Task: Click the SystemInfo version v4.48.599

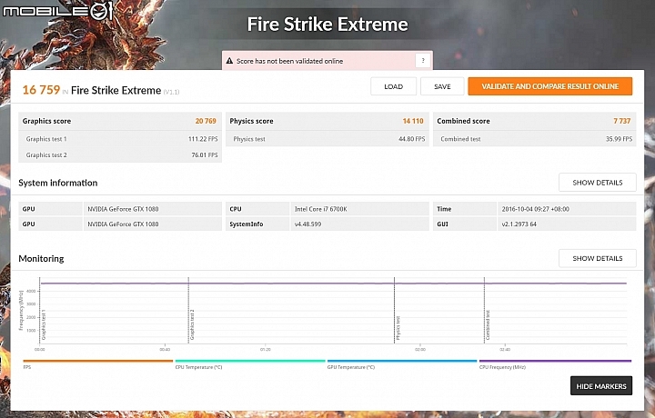Action: (x=307, y=224)
